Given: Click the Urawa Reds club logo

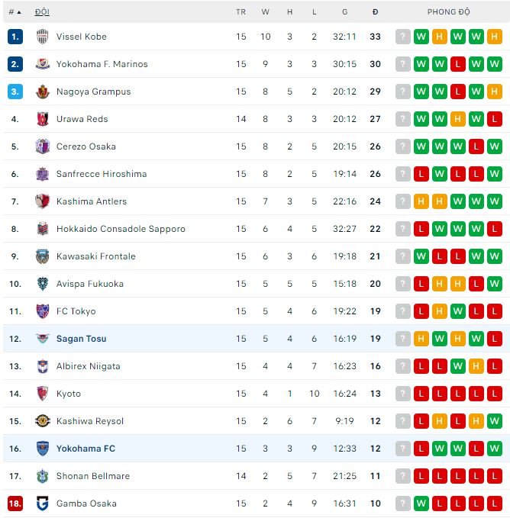Looking at the screenshot, I should (43, 119).
